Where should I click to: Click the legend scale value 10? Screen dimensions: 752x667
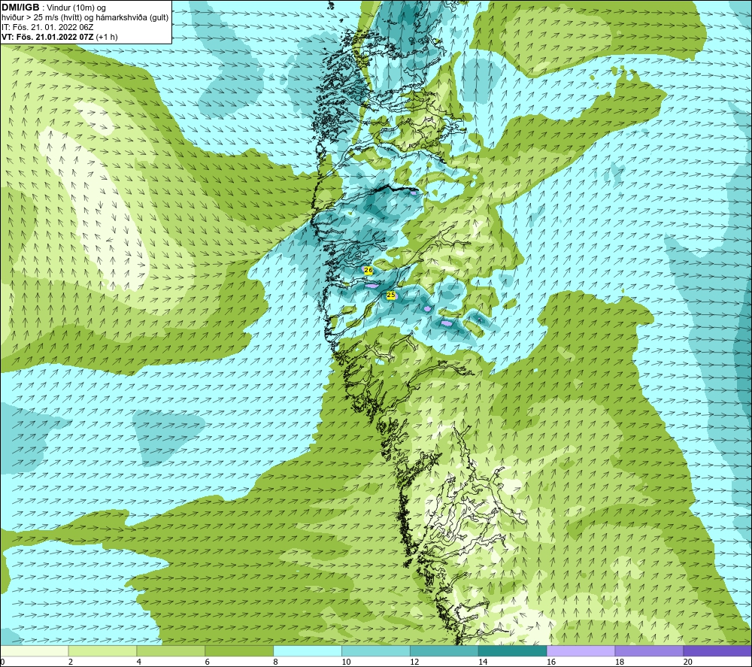coord(346,662)
